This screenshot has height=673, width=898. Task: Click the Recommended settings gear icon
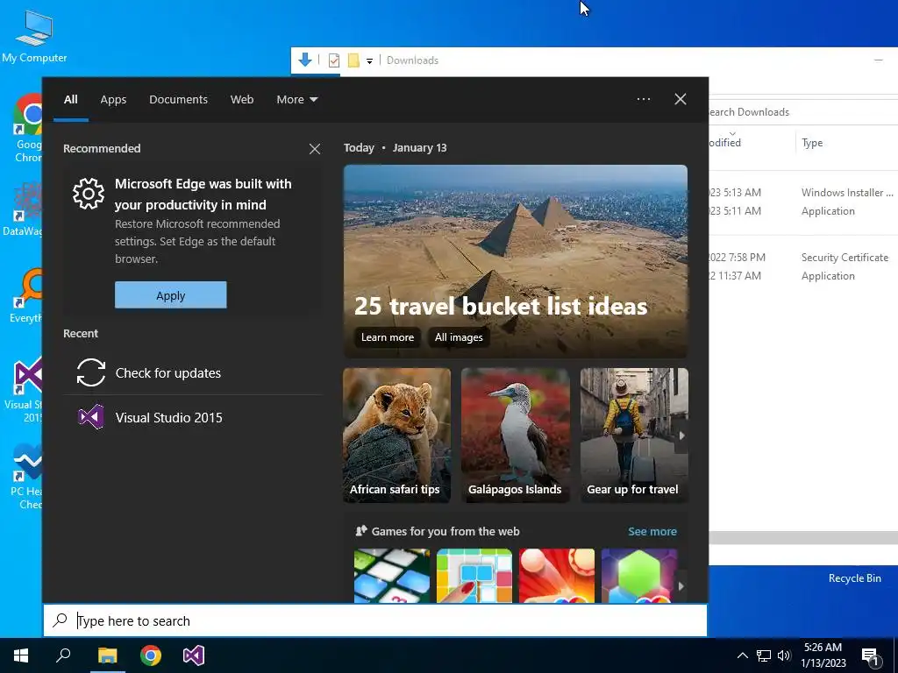(89, 194)
